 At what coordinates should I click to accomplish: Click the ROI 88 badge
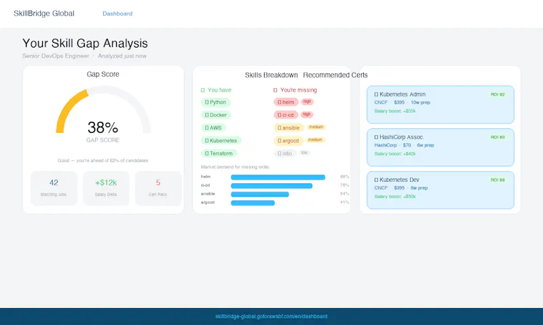[x=498, y=180]
